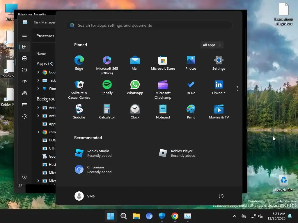
Task: Open Microsoft Store from pinned apps
Action: (x=163, y=63)
